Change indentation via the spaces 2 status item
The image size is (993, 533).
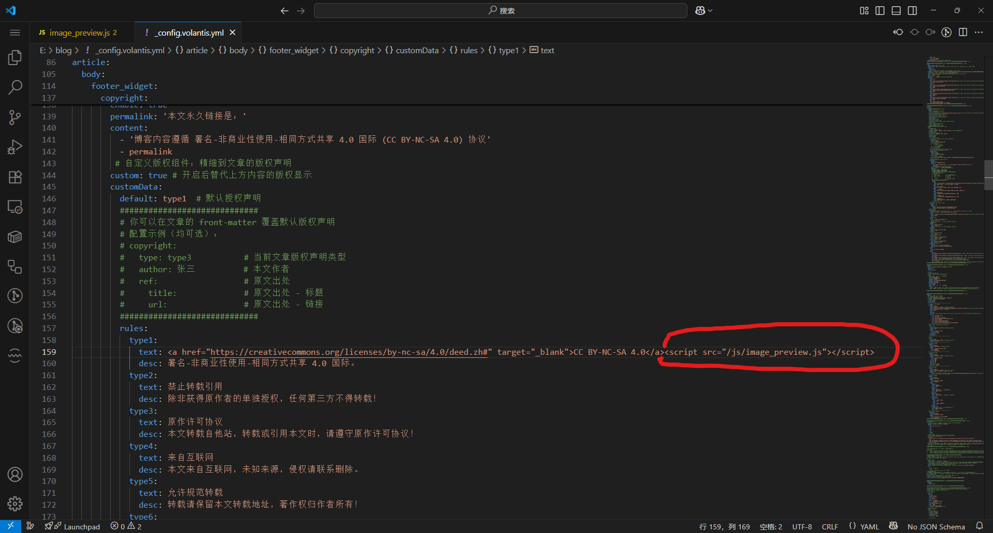tap(771, 526)
